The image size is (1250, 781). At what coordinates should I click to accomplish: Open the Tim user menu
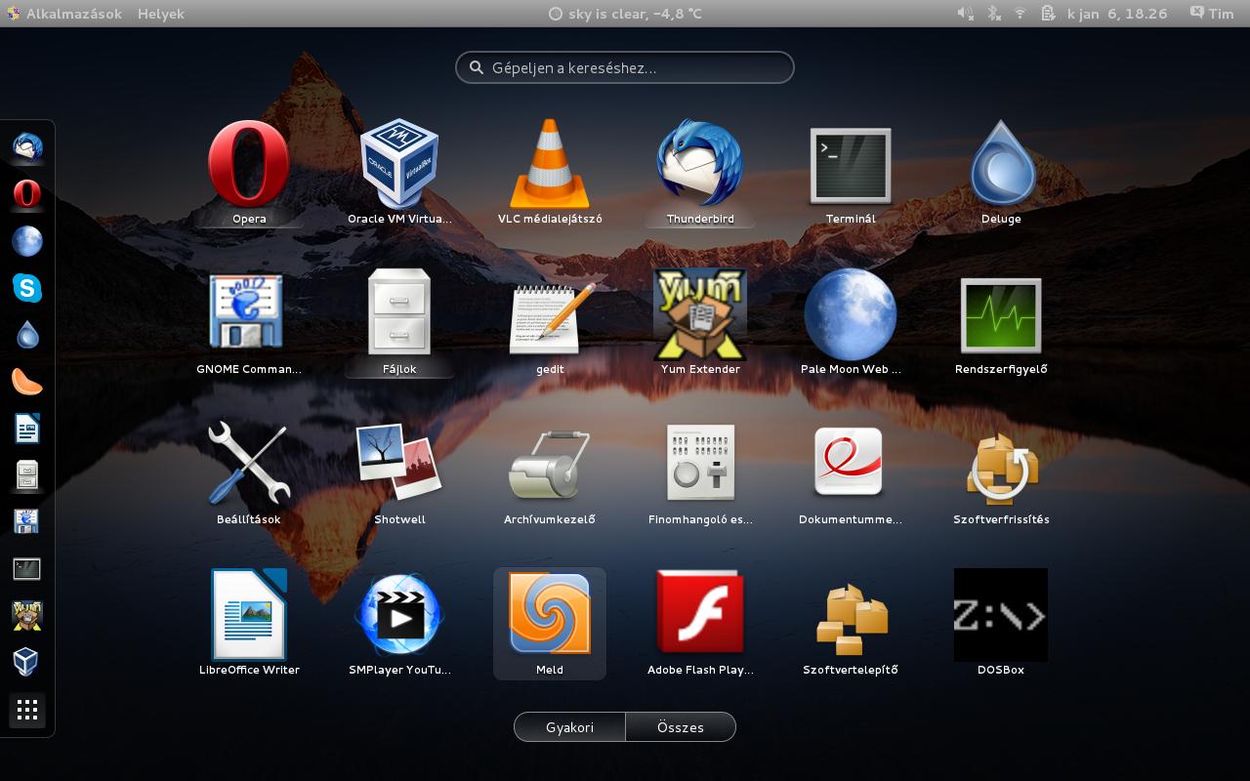[1212, 14]
